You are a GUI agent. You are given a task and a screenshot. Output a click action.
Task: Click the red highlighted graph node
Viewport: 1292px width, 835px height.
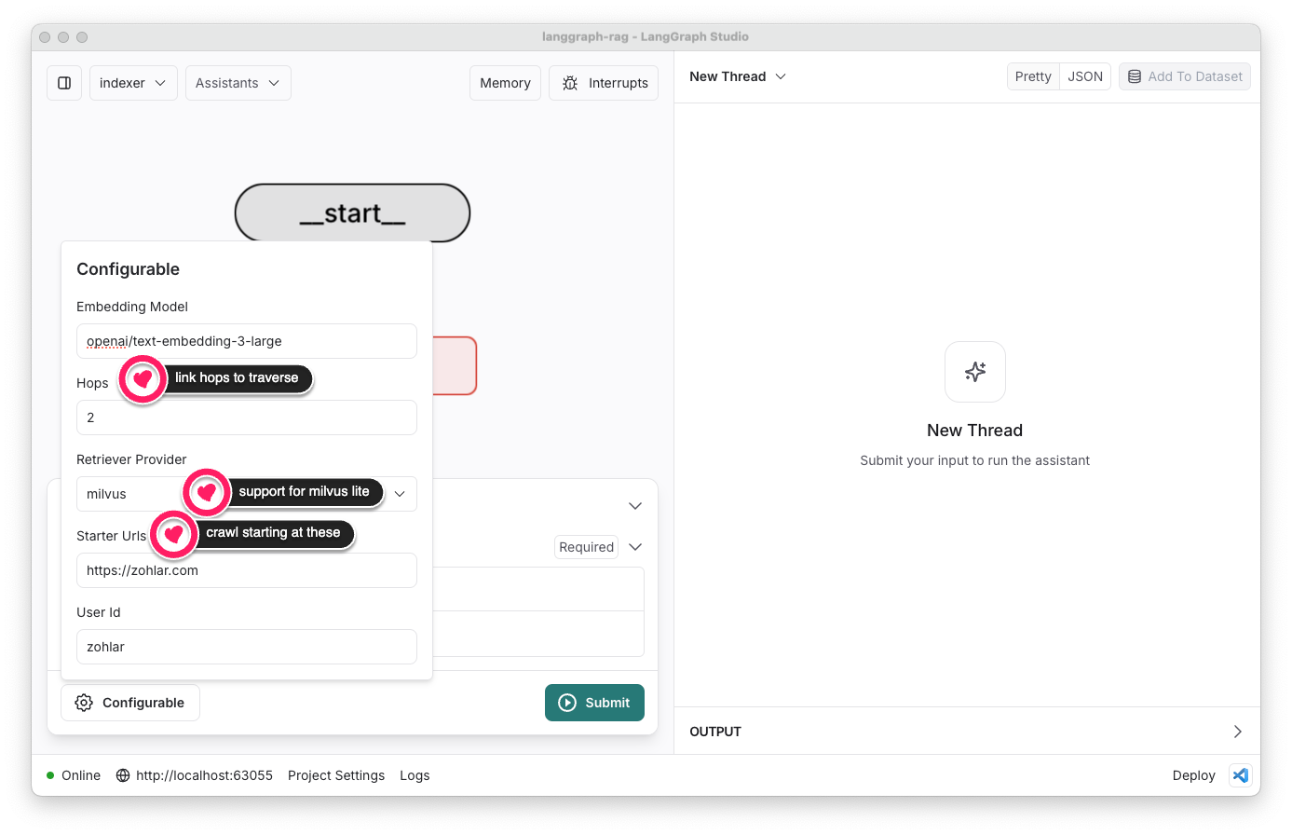pos(455,365)
